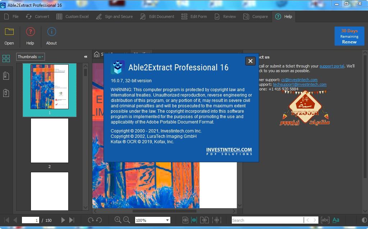This screenshot has width=368, height=229.
Task: Open the Thumbnails options dropdown
Action: tap(30, 57)
